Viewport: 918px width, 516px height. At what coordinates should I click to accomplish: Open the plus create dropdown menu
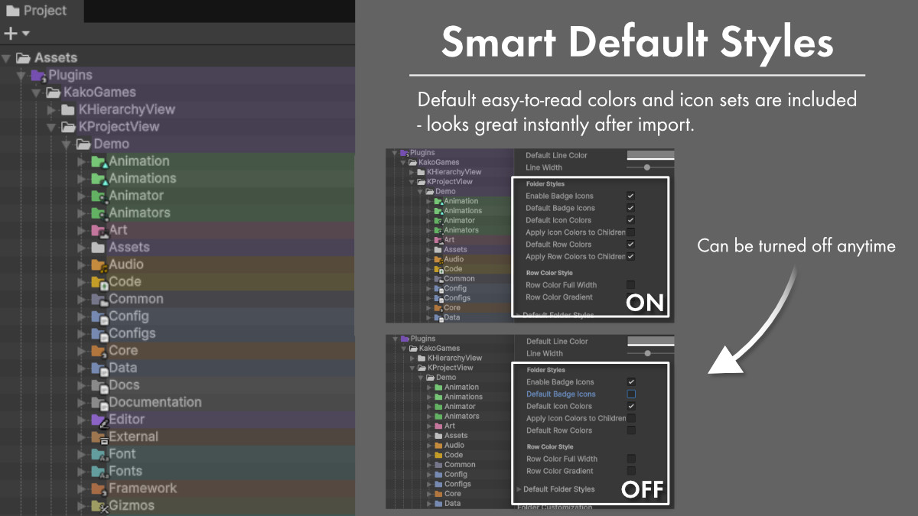[x=17, y=33]
